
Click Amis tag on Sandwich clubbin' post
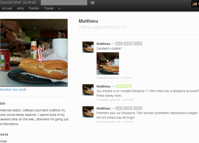tap(119, 44)
